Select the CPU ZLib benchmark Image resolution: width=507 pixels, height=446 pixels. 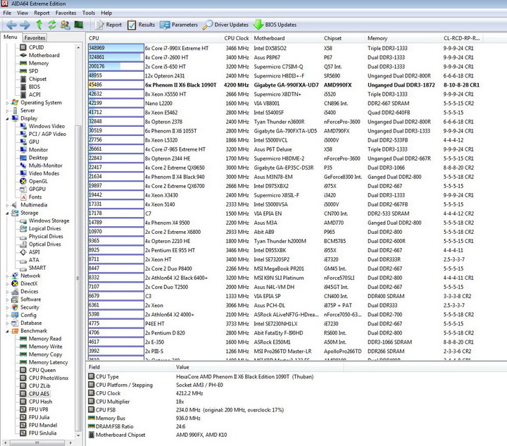tap(39, 386)
